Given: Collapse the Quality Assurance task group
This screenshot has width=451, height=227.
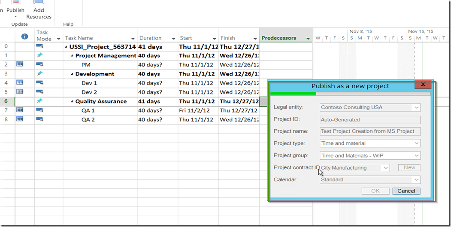Looking at the screenshot, I should [x=72, y=102].
